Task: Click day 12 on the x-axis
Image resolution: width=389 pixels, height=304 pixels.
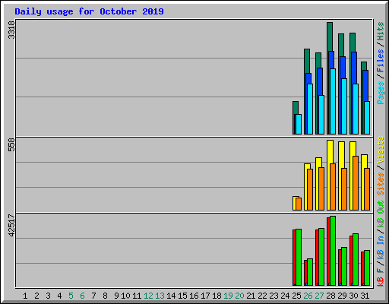Action: [x=148, y=296]
